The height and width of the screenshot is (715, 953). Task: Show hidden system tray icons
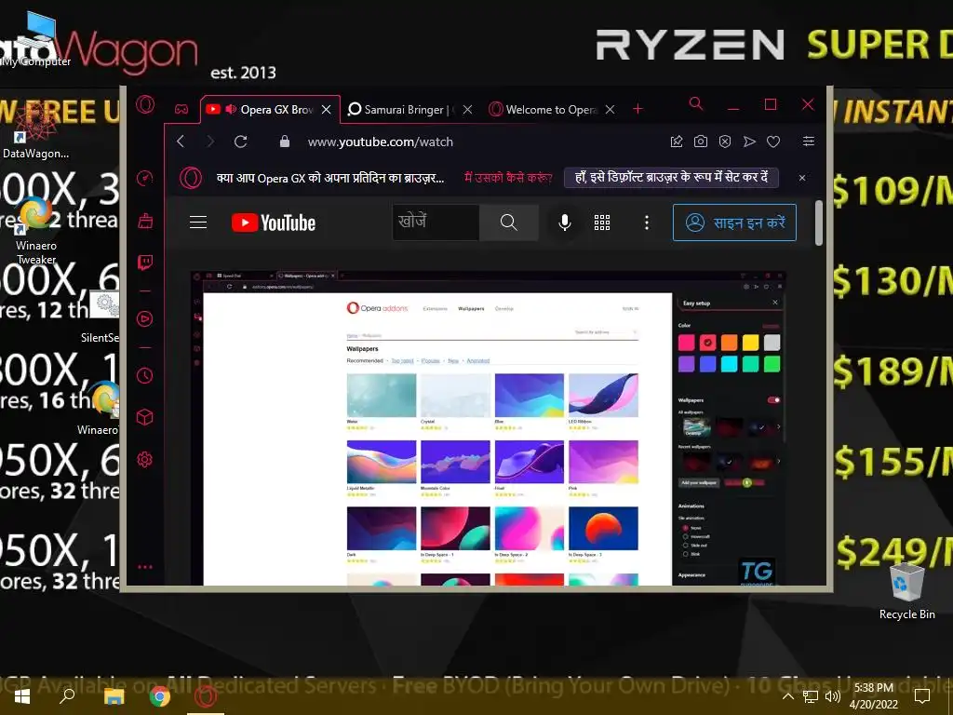(x=787, y=696)
